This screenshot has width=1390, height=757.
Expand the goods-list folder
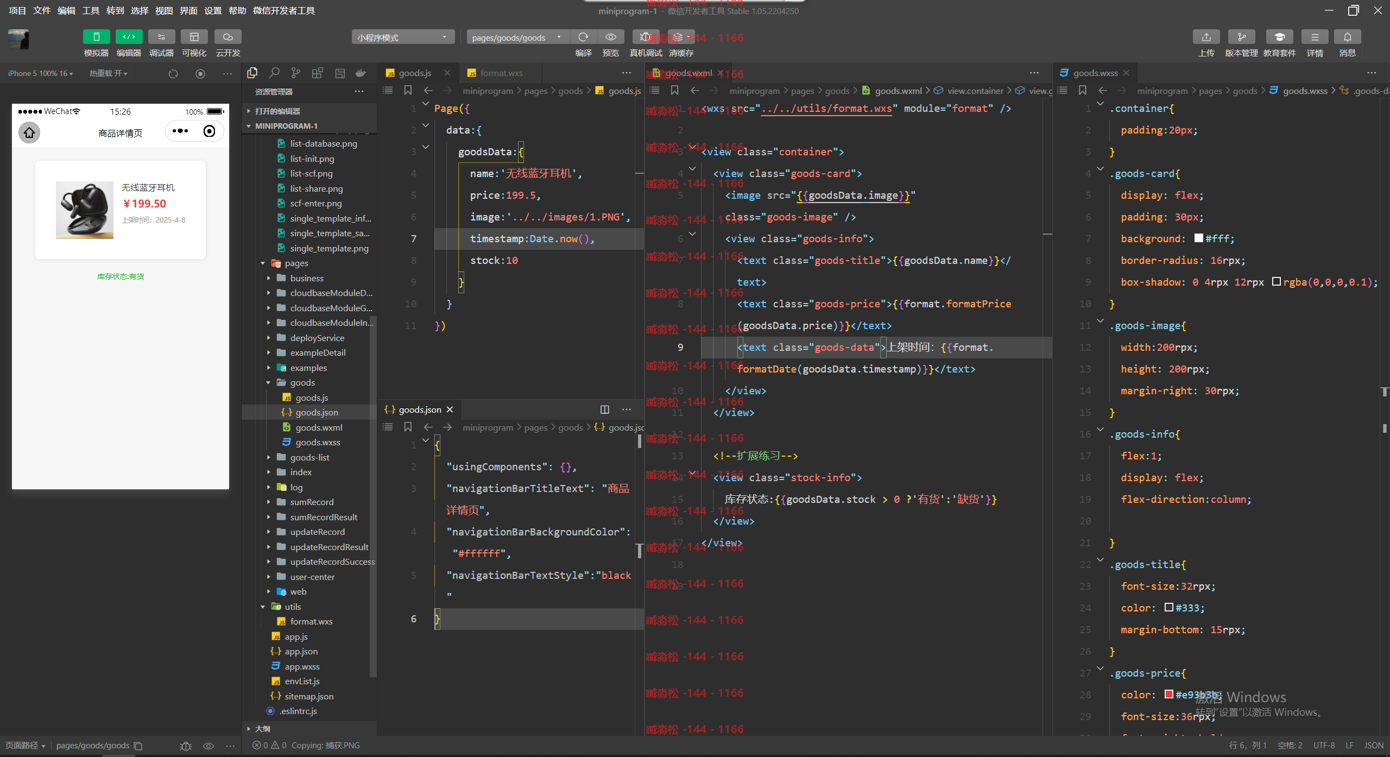click(x=309, y=457)
